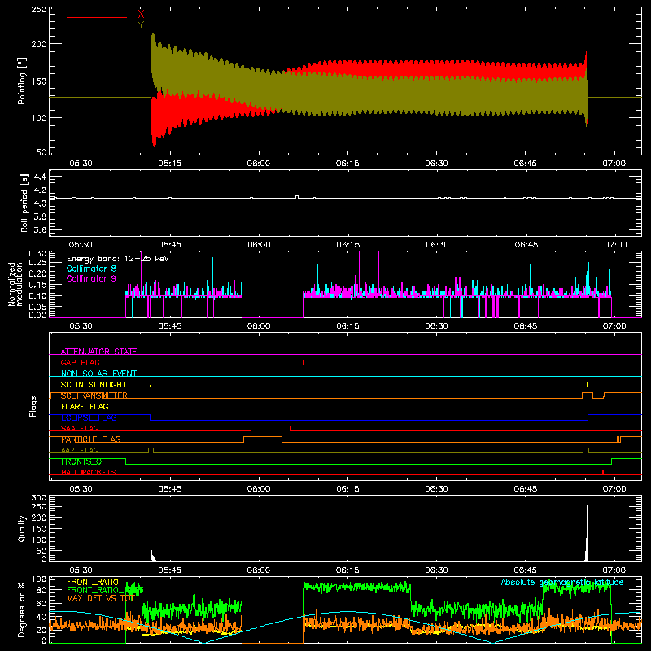
Task: Click the "Roll period [s]" axis title
Action: [24, 203]
